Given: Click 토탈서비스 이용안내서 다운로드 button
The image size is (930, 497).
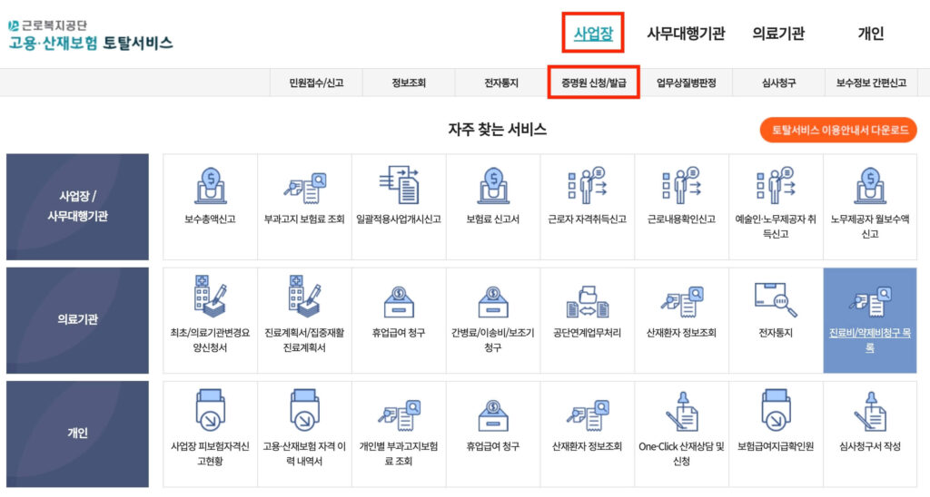Looking at the screenshot, I should pos(838,130).
